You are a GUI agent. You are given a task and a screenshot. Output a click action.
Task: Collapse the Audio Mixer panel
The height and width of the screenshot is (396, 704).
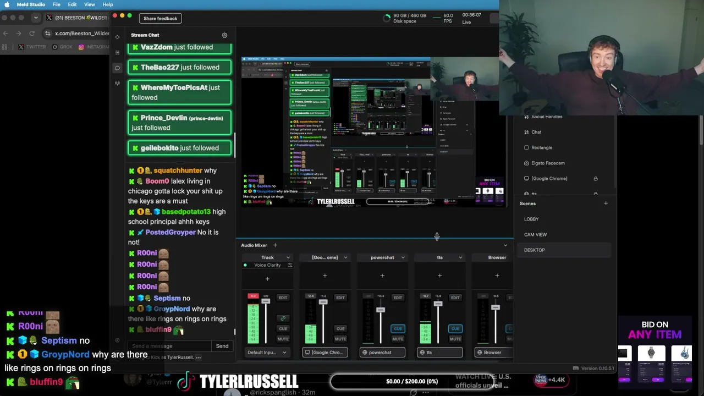pyautogui.click(x=505, y=245)
